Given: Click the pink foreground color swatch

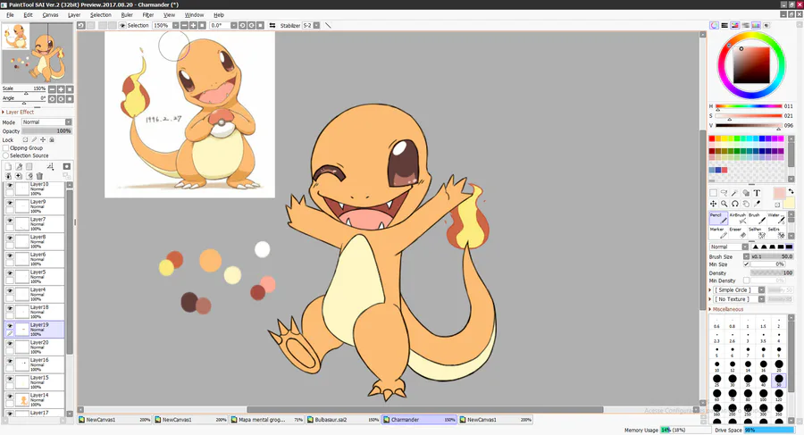Looking at the screenshot, I should click(x=779, y=193).
